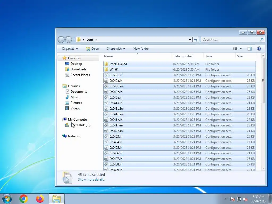This screenshot has width=272, height=204.
Task: Click the 0x040b.ini file icon
Action: [x=106, y=86]
